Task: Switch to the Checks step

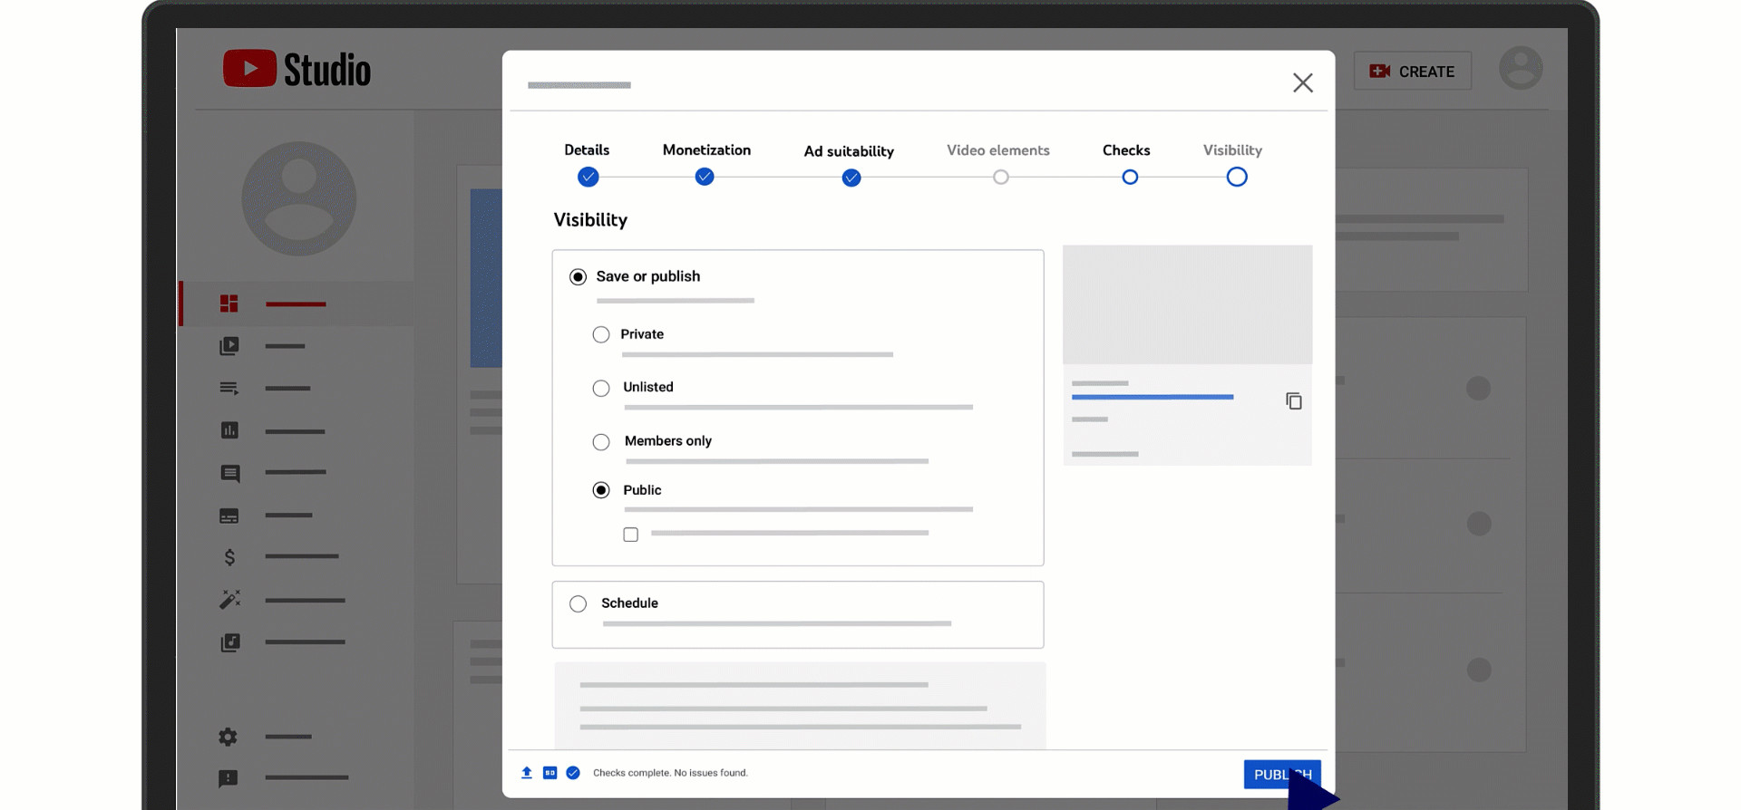Action: coord(1129,177)
